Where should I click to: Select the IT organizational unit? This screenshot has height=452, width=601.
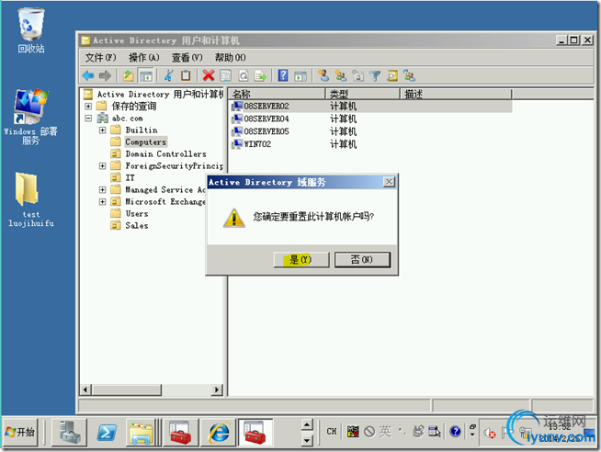(130, 177)
